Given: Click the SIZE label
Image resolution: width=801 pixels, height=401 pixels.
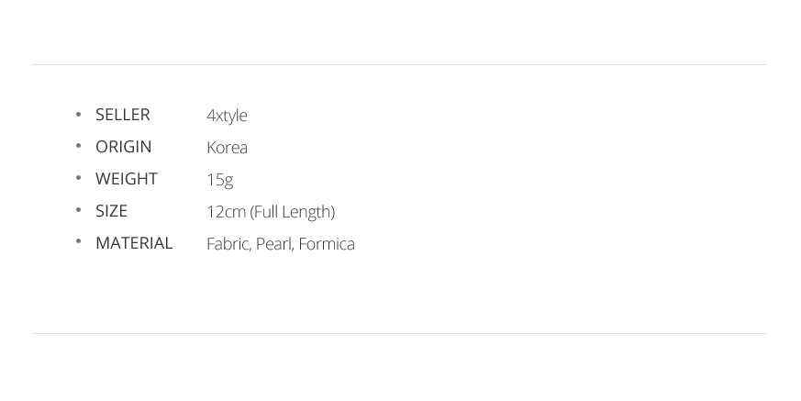Looking at the screenshot, I should pos(111,211).
